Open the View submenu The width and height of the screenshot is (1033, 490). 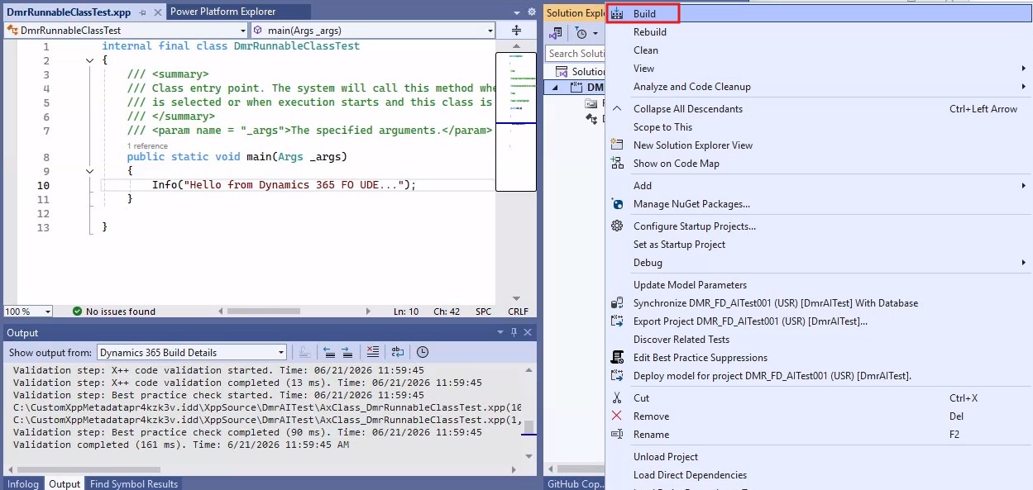point(819,68)
